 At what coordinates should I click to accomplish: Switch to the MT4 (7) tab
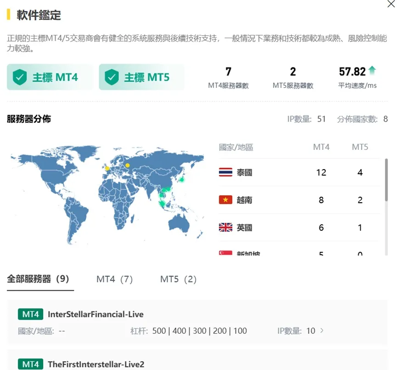[x=114, y=279]
